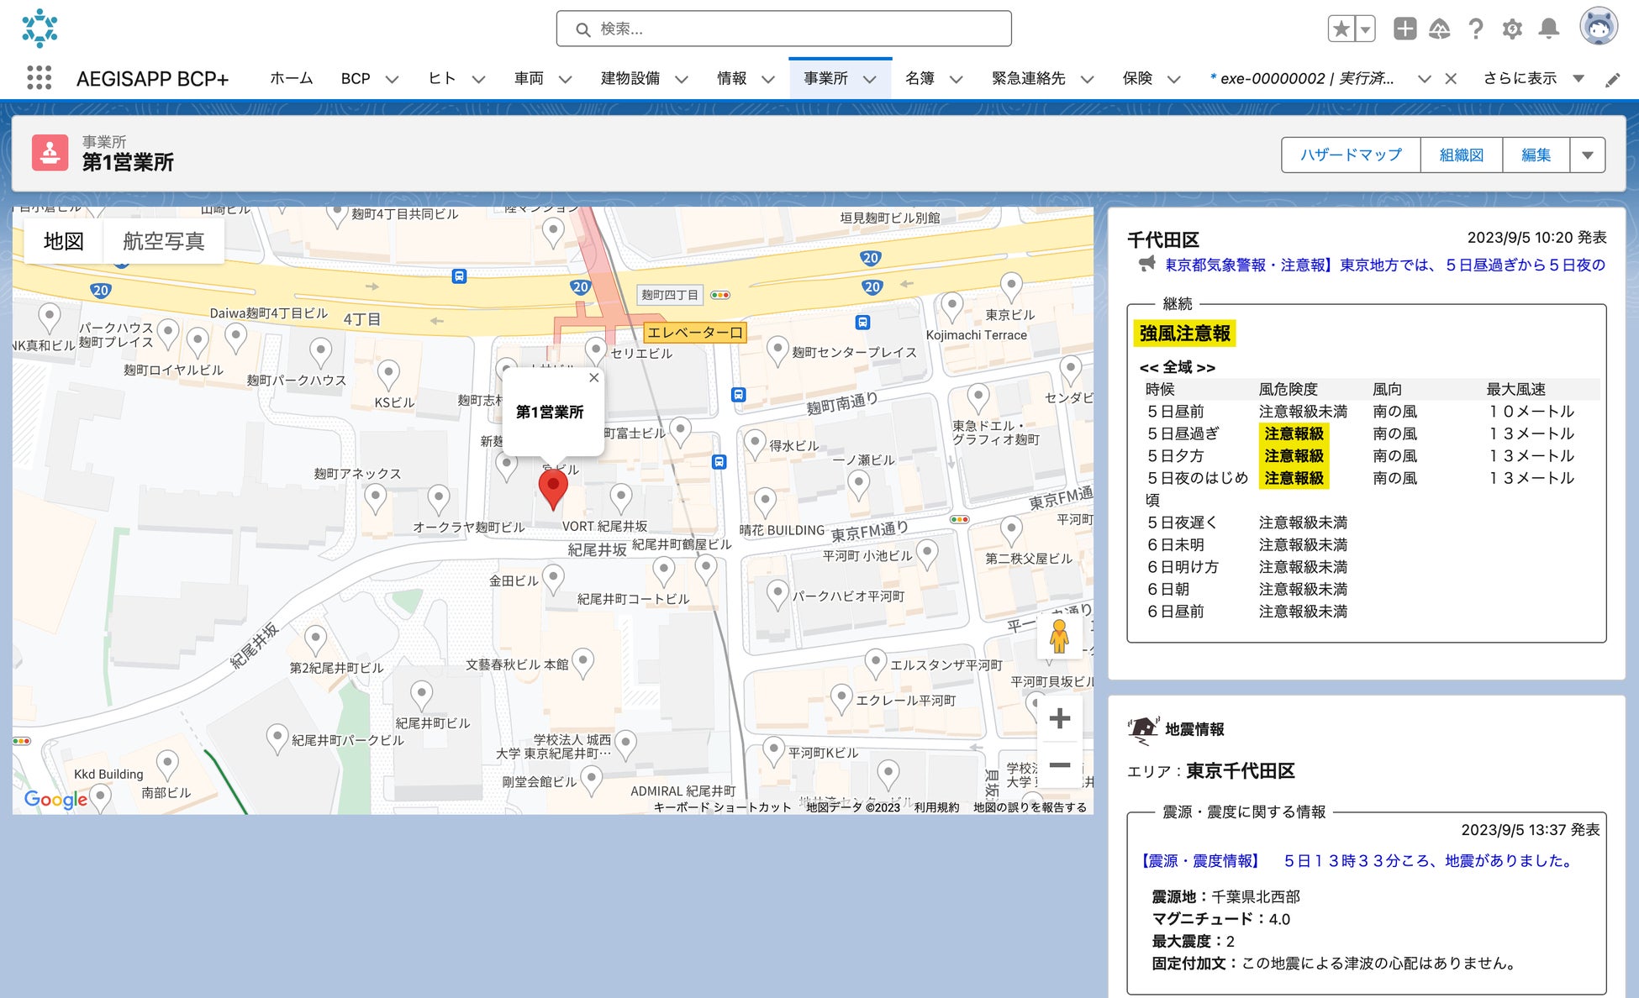
Task: Select the 事業所 navigation tab
Action: tap(825, 78)
